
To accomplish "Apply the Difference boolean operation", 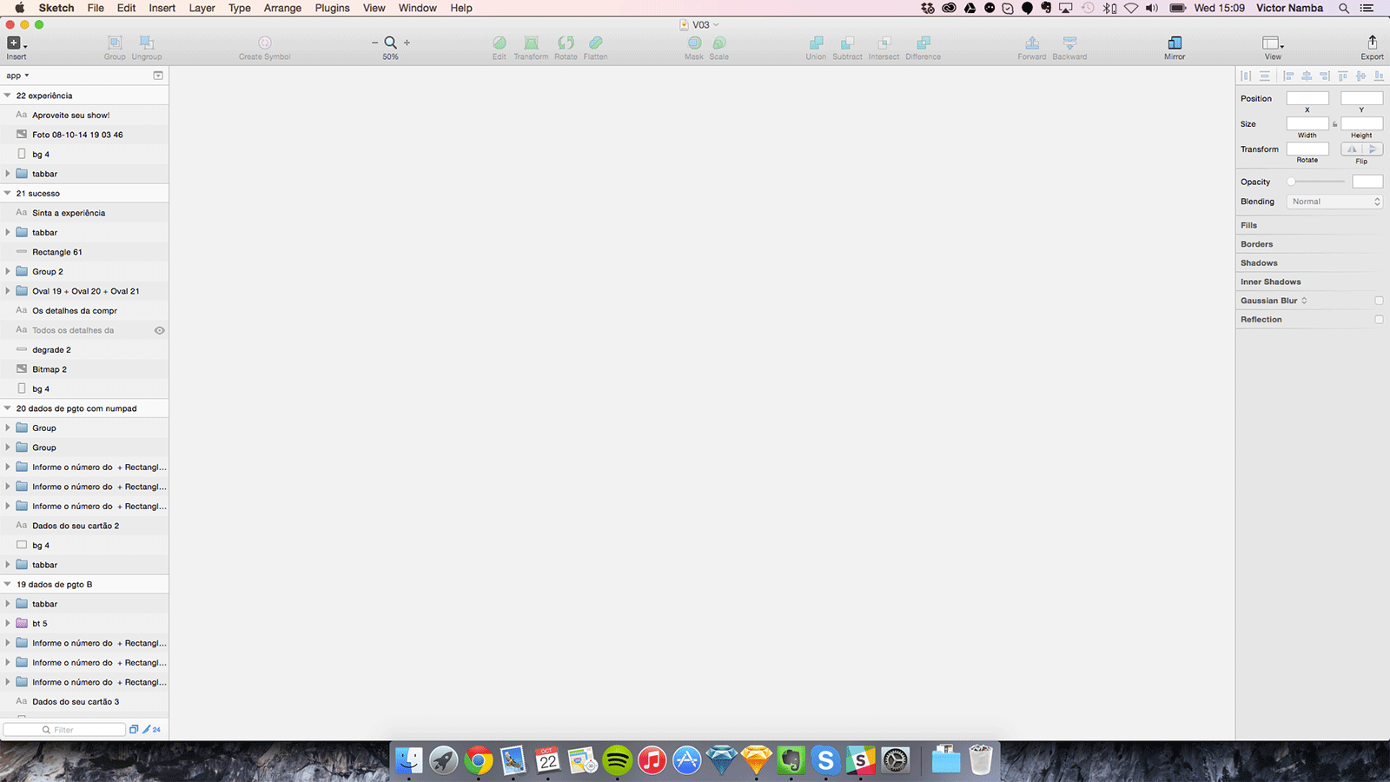I will 923,43.
